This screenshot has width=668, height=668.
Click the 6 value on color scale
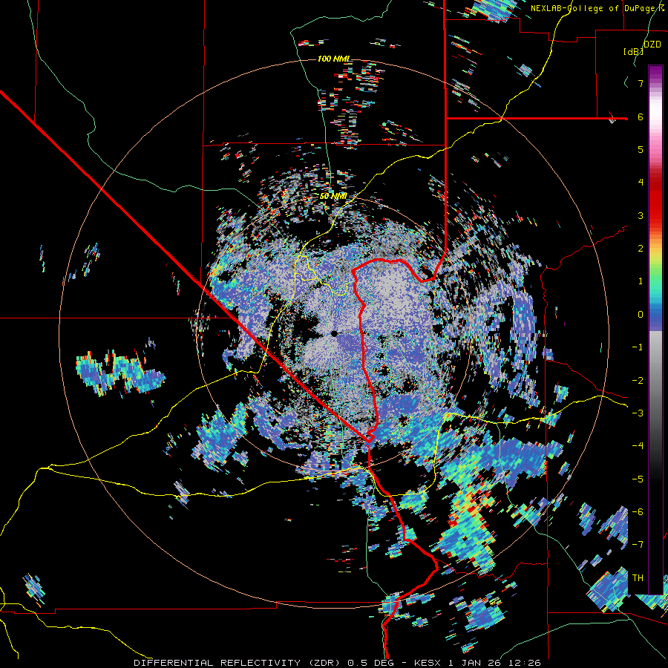point(641,117)
